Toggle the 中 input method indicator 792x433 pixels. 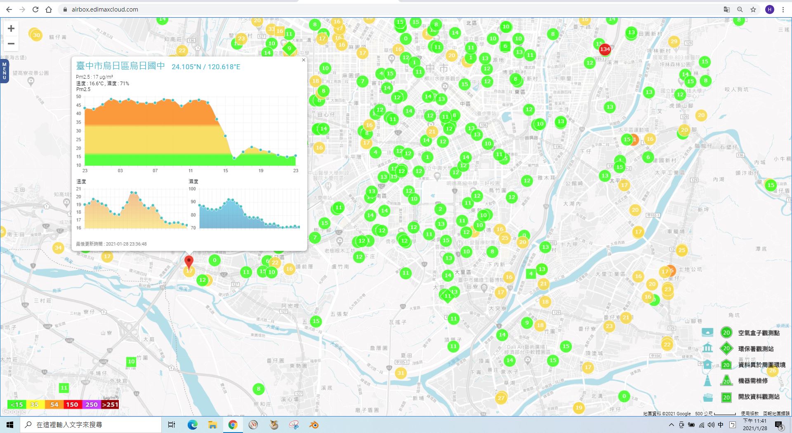point(721,425)
